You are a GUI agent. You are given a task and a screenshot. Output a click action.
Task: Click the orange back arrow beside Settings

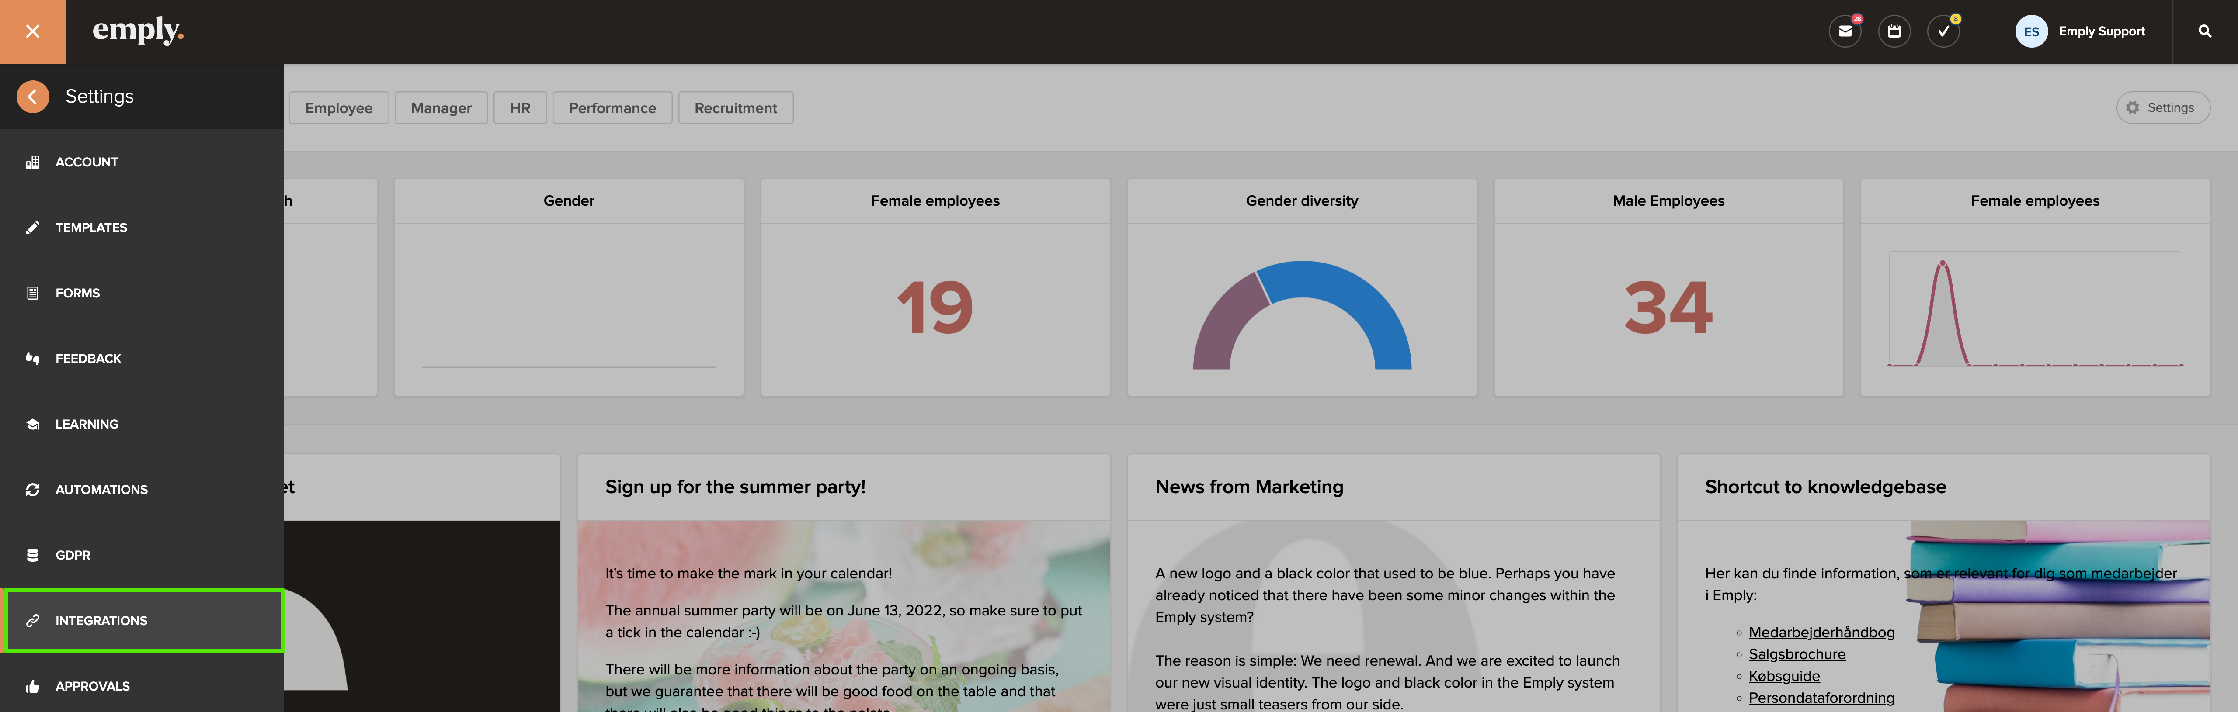[32, 97]
